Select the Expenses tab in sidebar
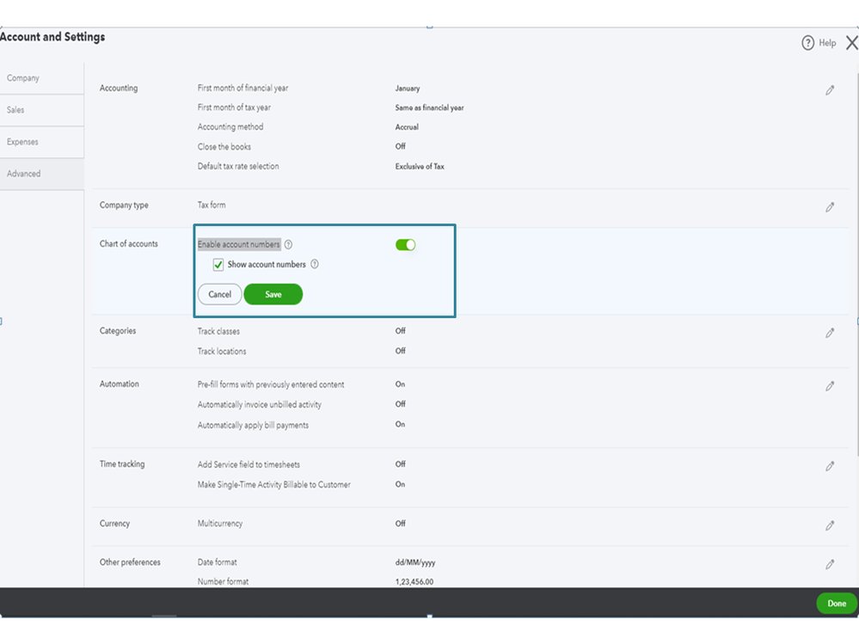The width and height of the screenshot is (859, 644). coord(23,142)
